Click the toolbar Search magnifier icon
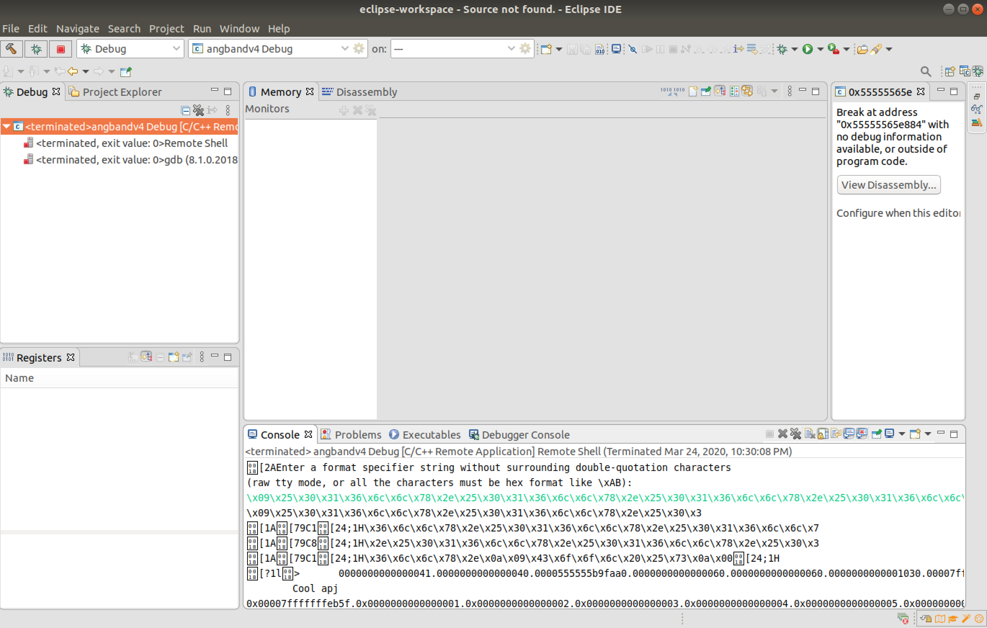Screen dimensions: 987x628 click(925, 72)
